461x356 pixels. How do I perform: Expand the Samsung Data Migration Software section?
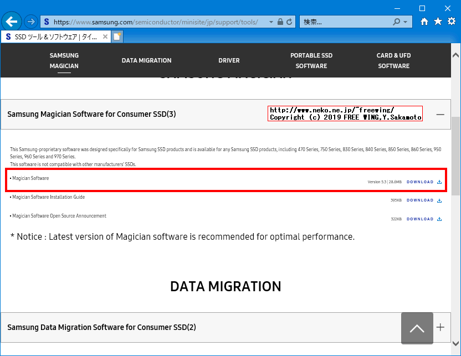tap(440, 327)
